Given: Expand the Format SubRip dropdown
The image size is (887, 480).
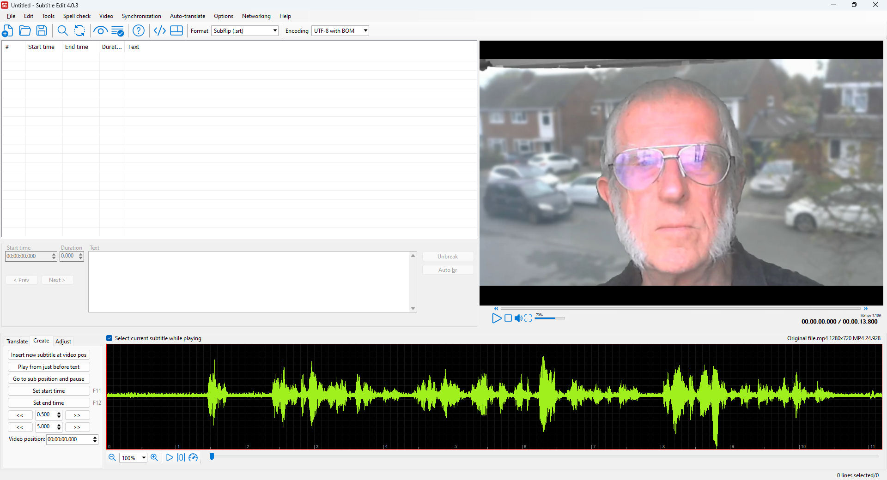Looking at the screenshot, I should pos(274,31).
